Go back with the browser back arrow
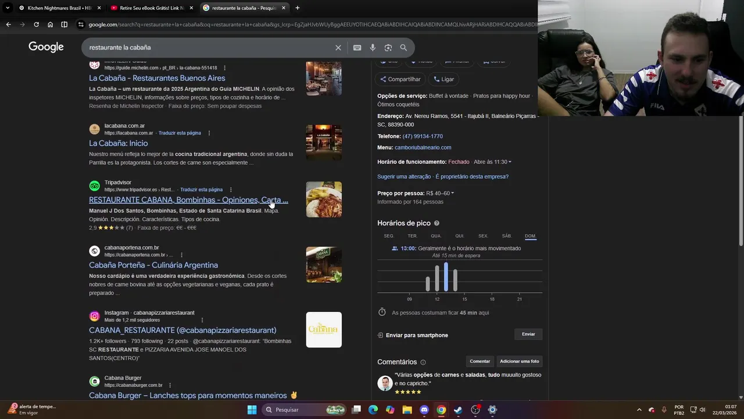744x419 pixels. 8,24
